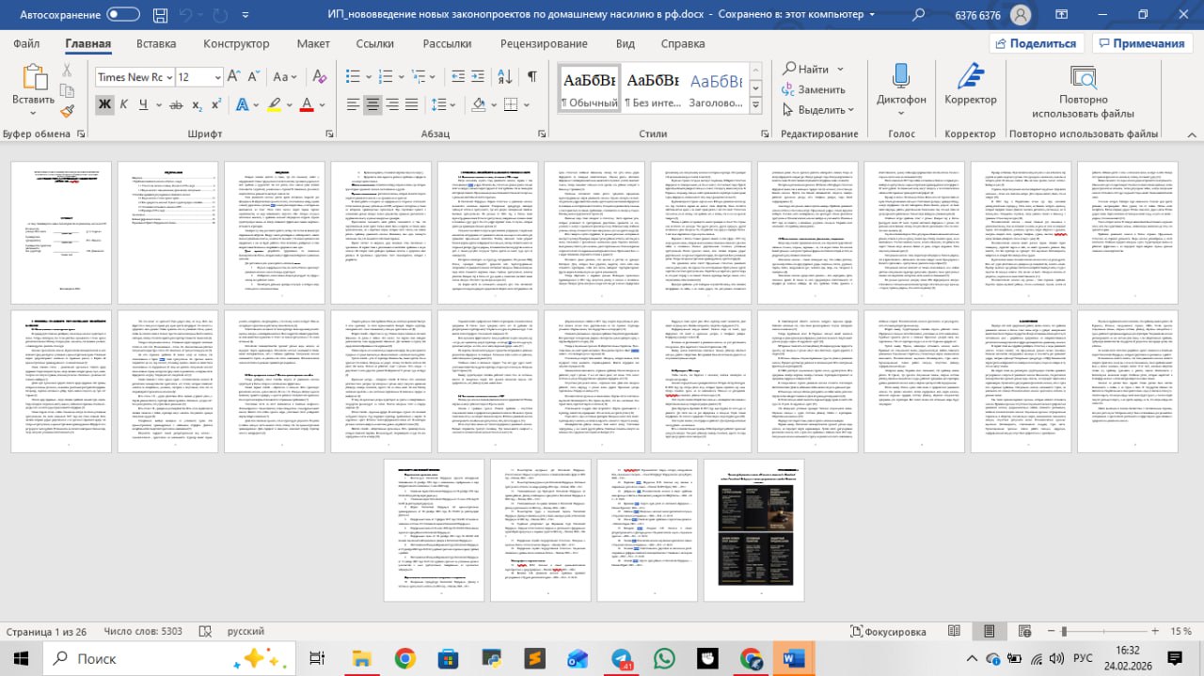Switch to the Ссылки tab
The width and height of the screenshot is (1204, 676).
click(375, 43)
